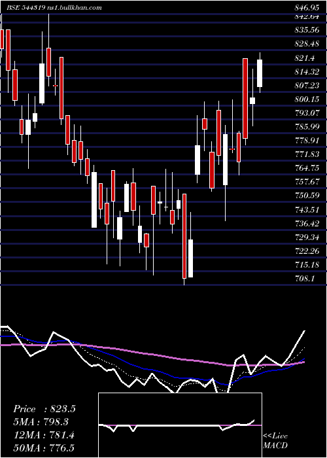Click the 814.32 price level label
The height and width of the screenshot is (458, 327).
[x=307, y=71]
